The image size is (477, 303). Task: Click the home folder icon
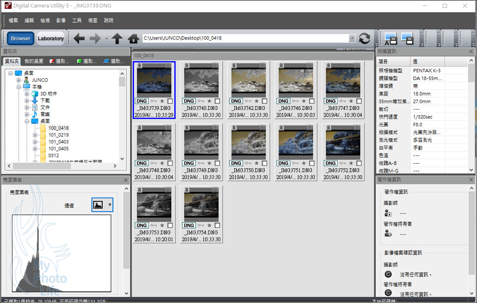[133, 39]
